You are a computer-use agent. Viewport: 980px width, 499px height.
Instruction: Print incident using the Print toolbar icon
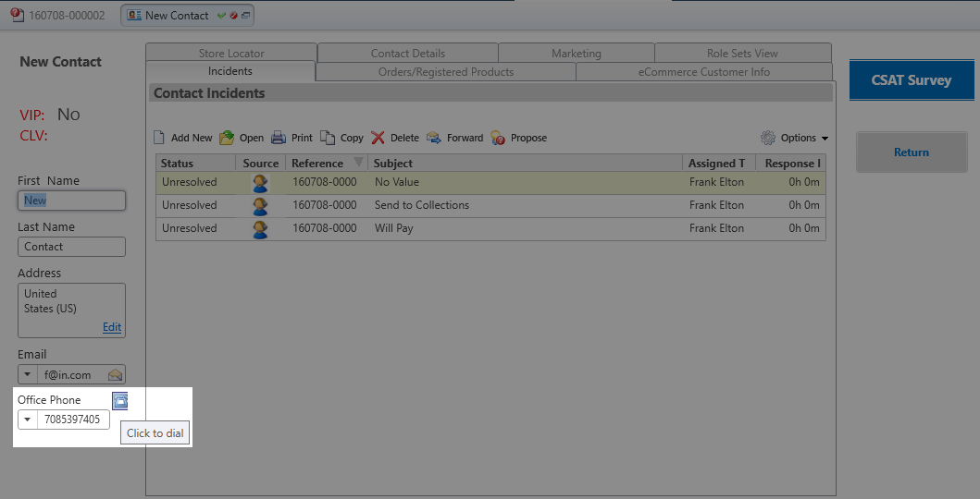[x=279, y=138]
